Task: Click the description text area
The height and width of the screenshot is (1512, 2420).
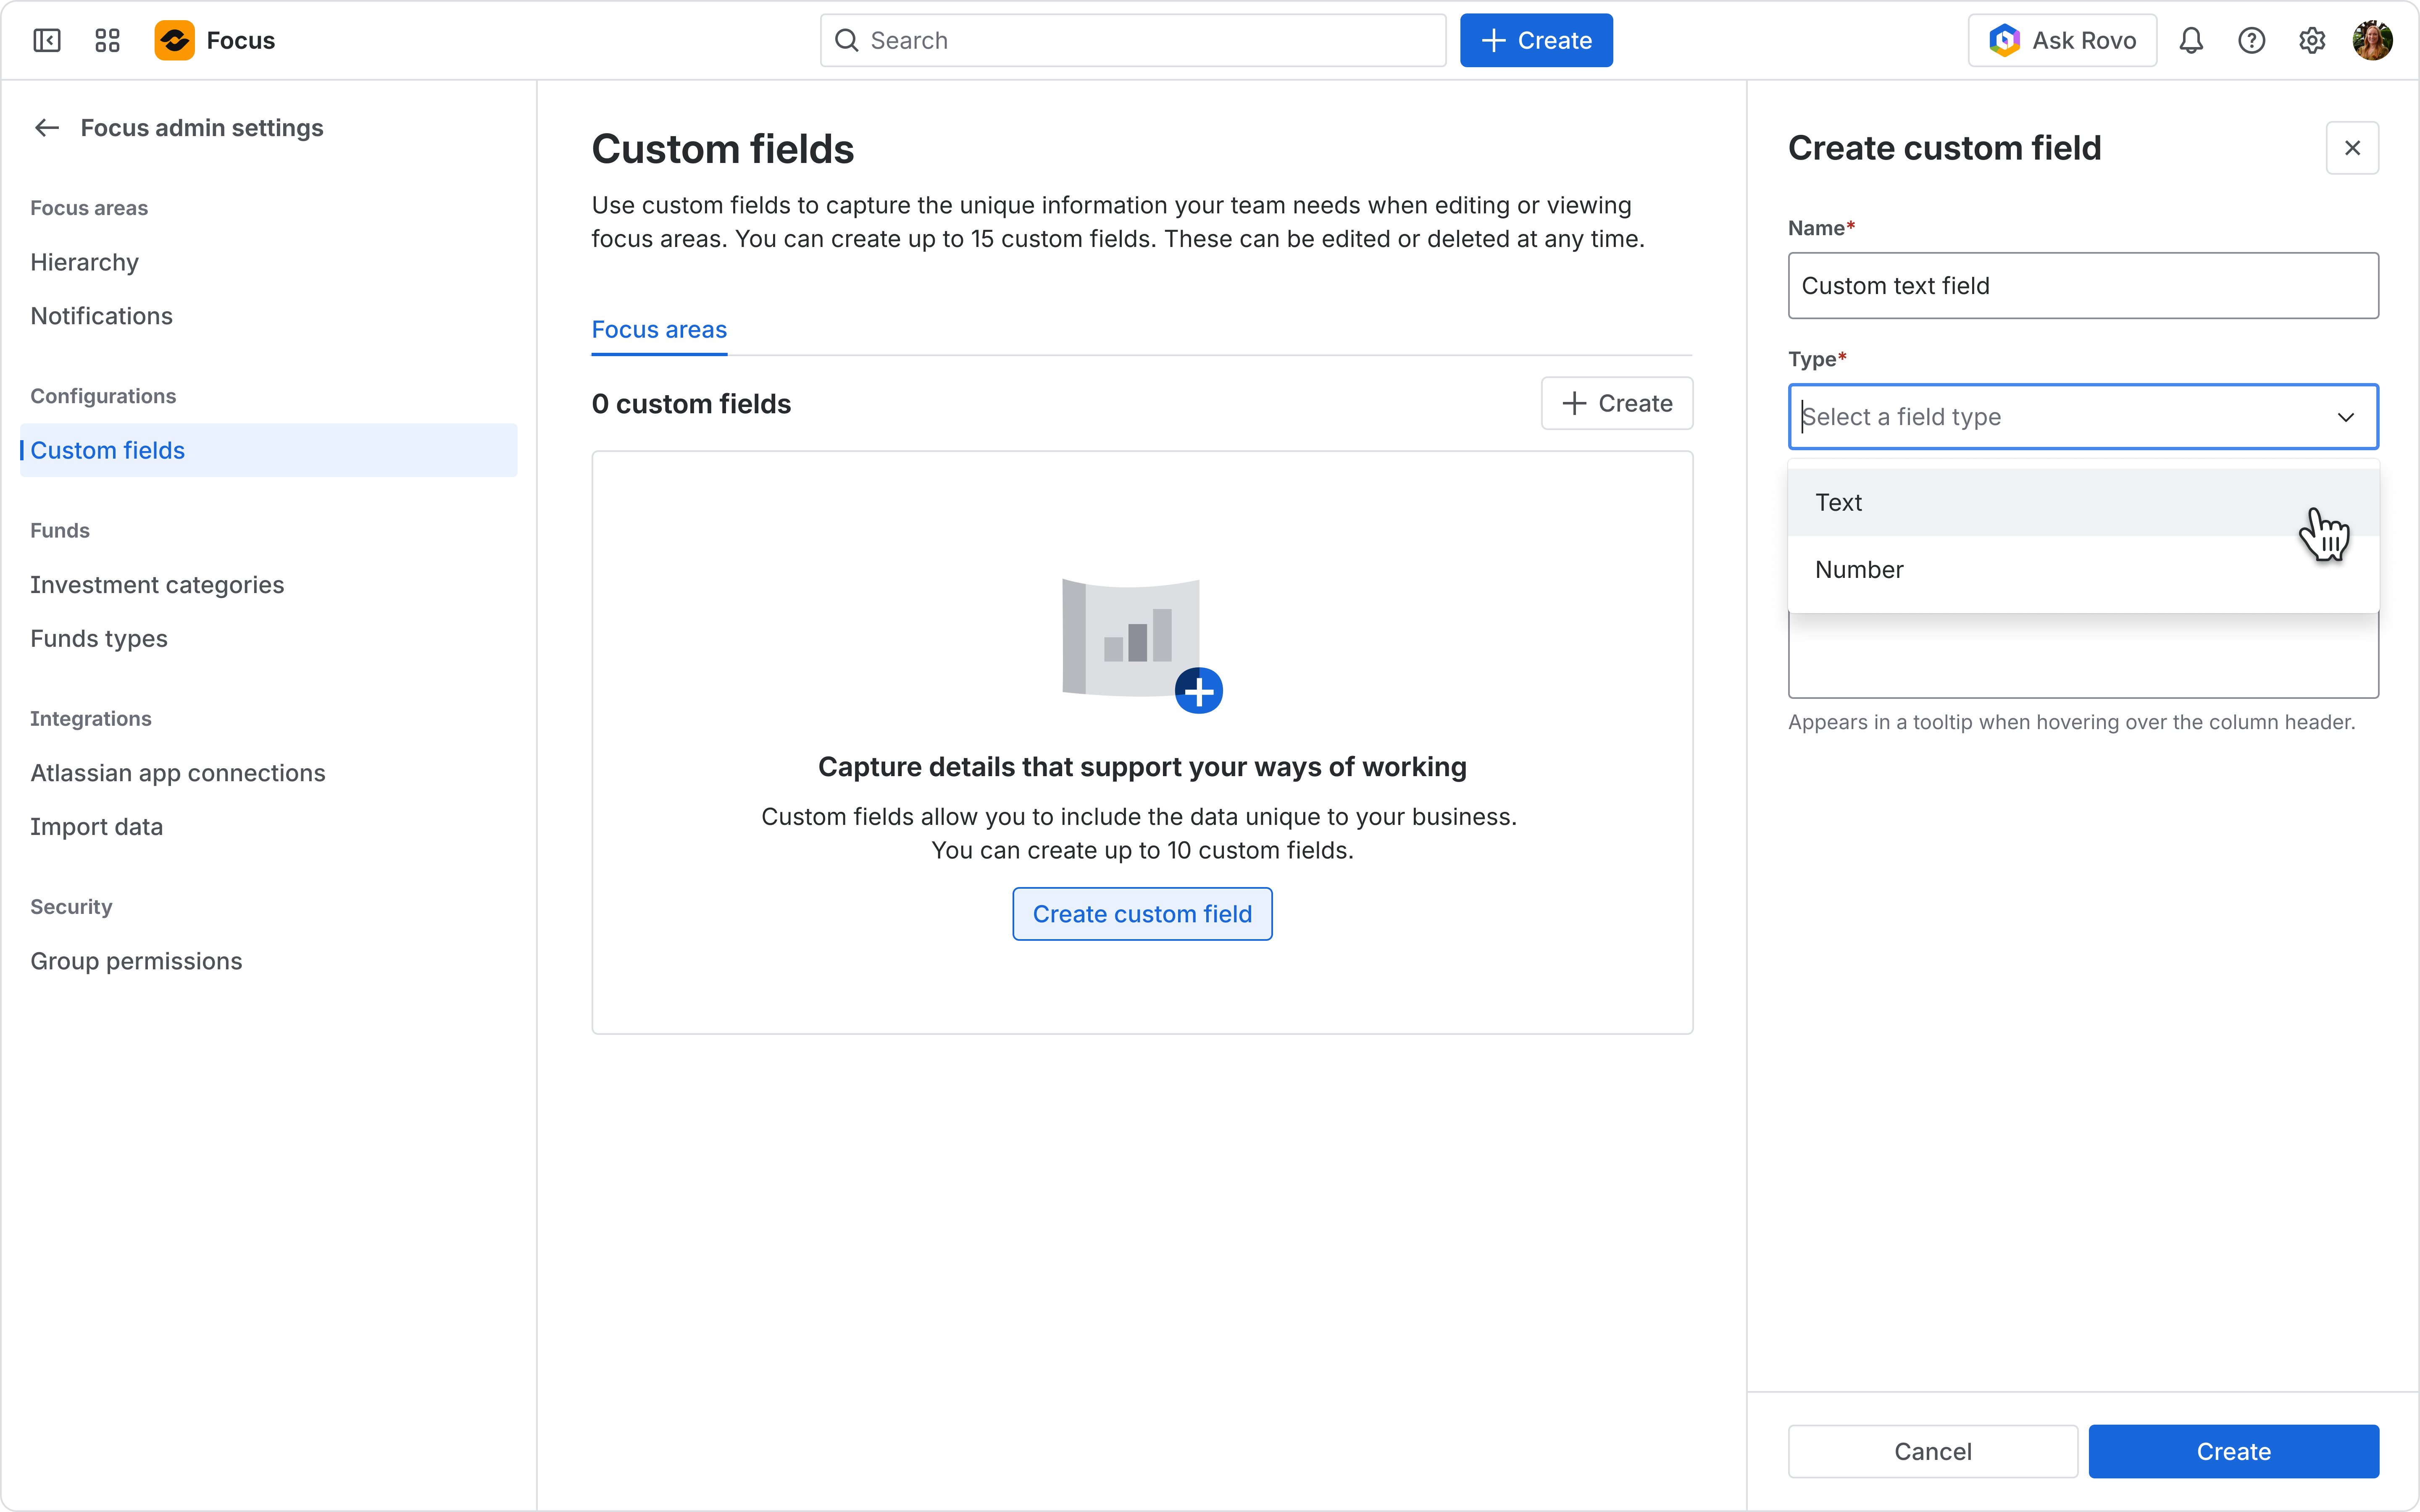Action: coord(2083,655)
